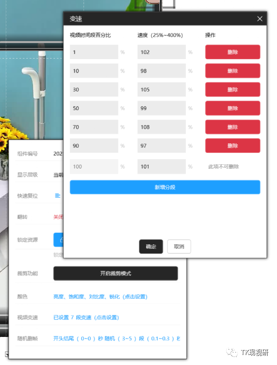Click the 变速 dialog title

tap(76, 19)
